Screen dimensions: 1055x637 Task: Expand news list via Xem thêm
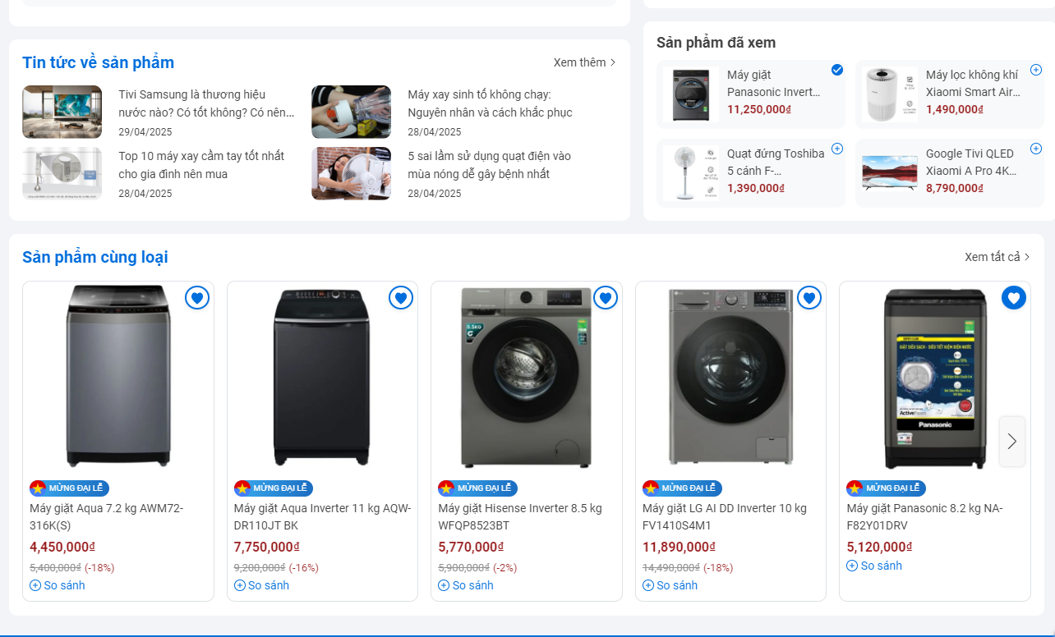pos(584,62)
